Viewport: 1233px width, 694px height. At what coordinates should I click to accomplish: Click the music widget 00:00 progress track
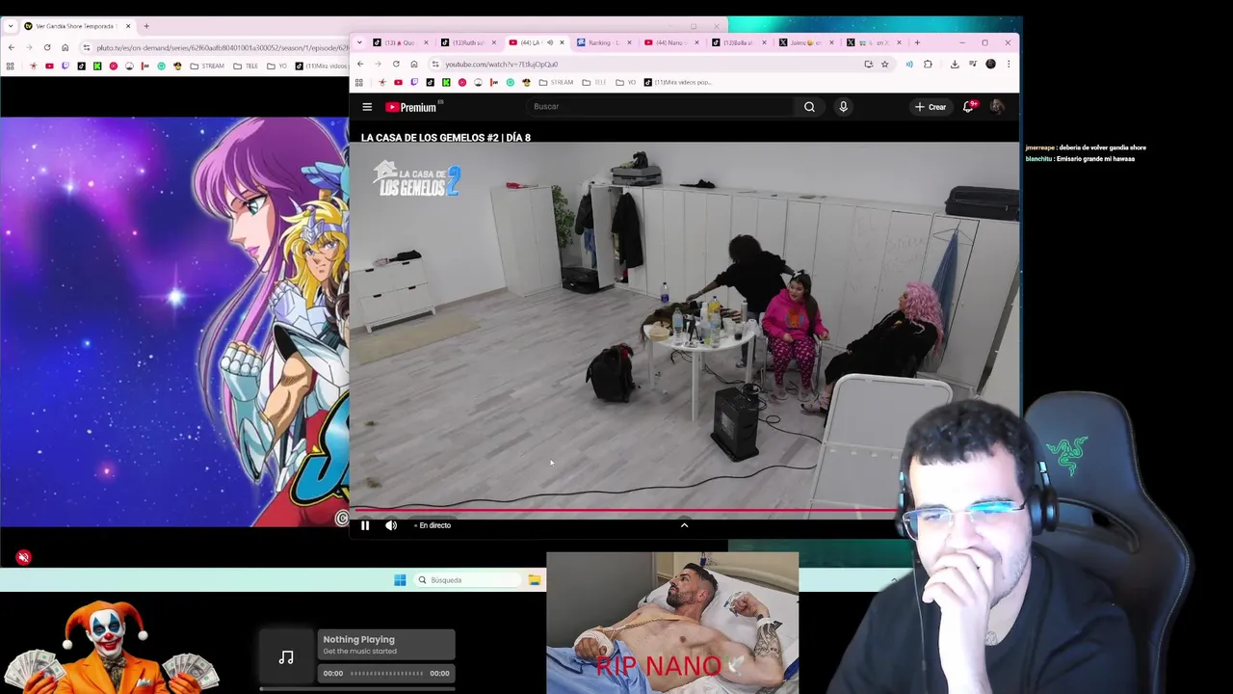[386, 673]
